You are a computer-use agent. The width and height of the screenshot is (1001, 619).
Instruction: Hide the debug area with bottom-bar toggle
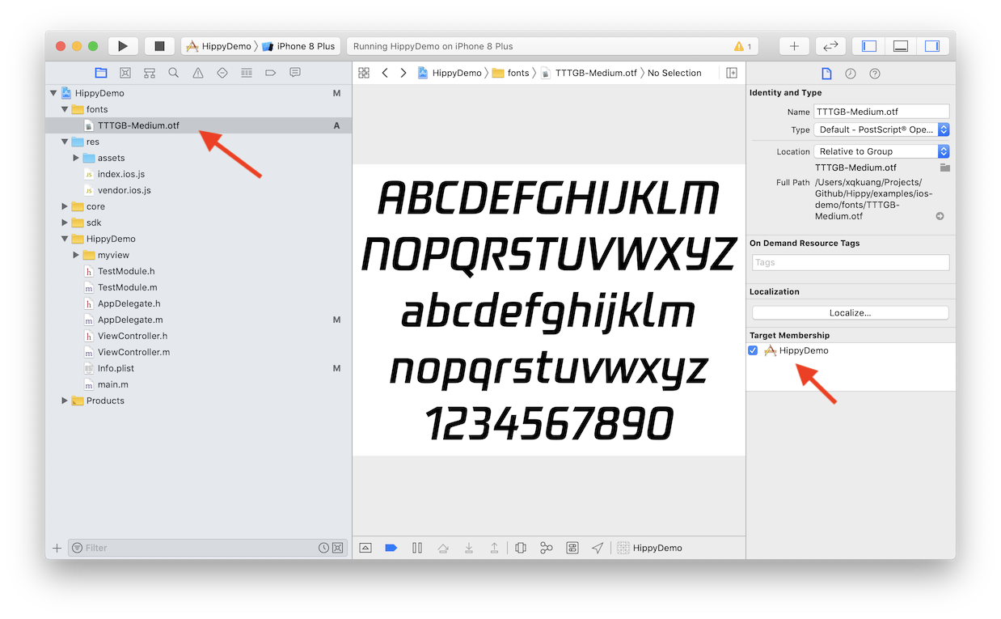click(365, 548)
